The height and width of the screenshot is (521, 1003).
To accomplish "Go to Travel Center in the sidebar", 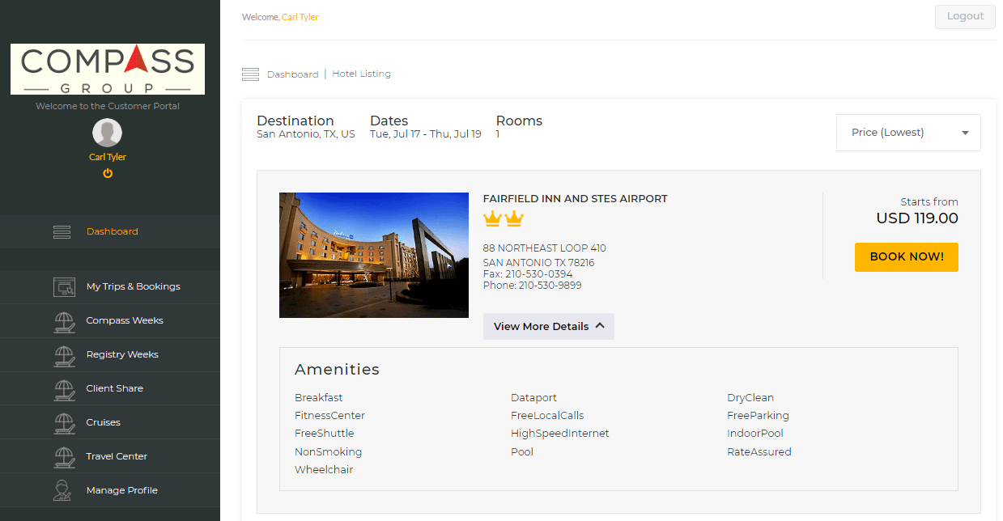I will (x=117, y=457).
